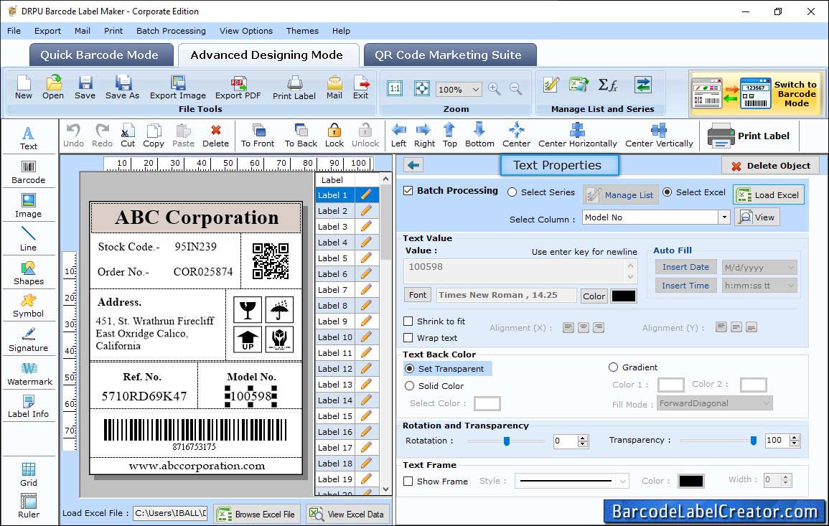The width and height of the screenshot is (829, 526).
Task: Adjust the Transparency slider handle
Action: pyautogui.click(x=754, y=441)
